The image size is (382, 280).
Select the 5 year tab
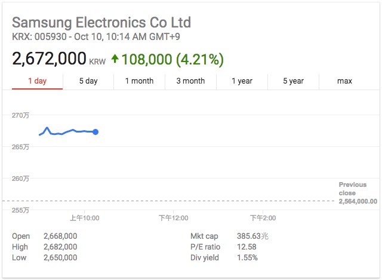293,81
